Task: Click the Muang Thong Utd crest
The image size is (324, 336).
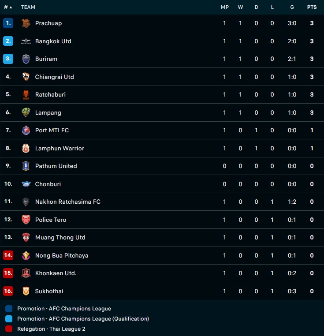Action: tap(26, 238)
